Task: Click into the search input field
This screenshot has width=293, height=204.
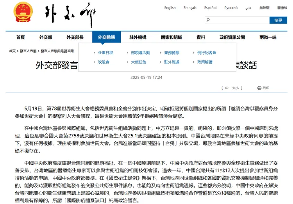Action: pos(238,20)
